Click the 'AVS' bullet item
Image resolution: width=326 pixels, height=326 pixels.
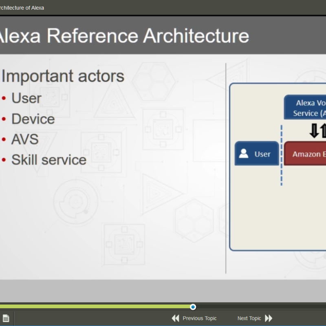click(25, 139)
